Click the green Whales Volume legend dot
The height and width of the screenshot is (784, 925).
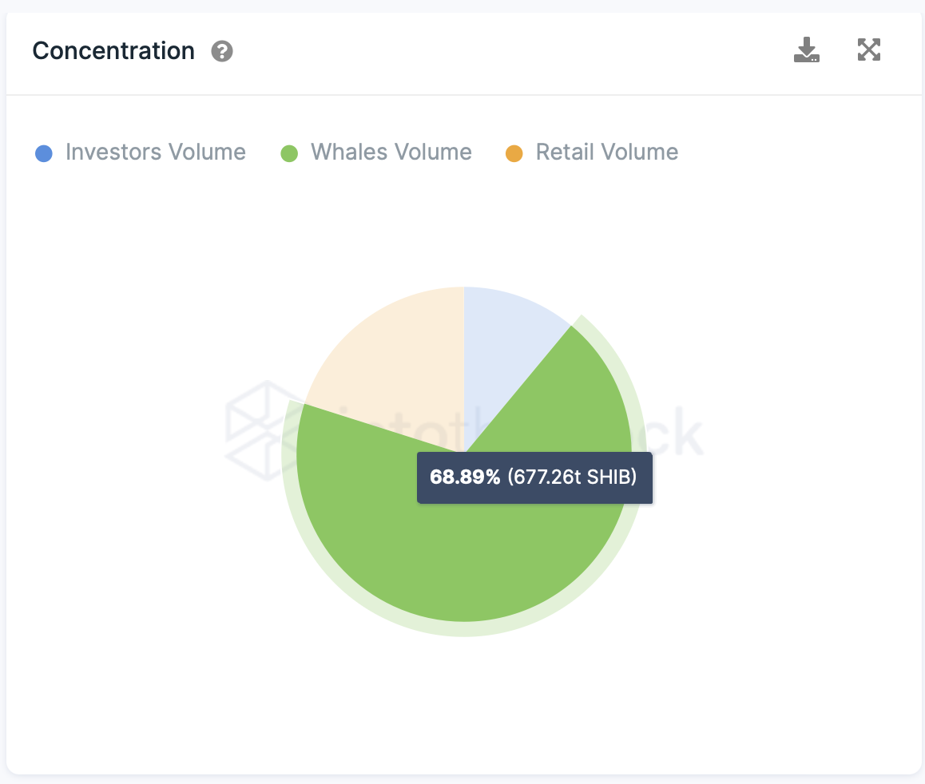pyautogui.click(x=289, y=153)
